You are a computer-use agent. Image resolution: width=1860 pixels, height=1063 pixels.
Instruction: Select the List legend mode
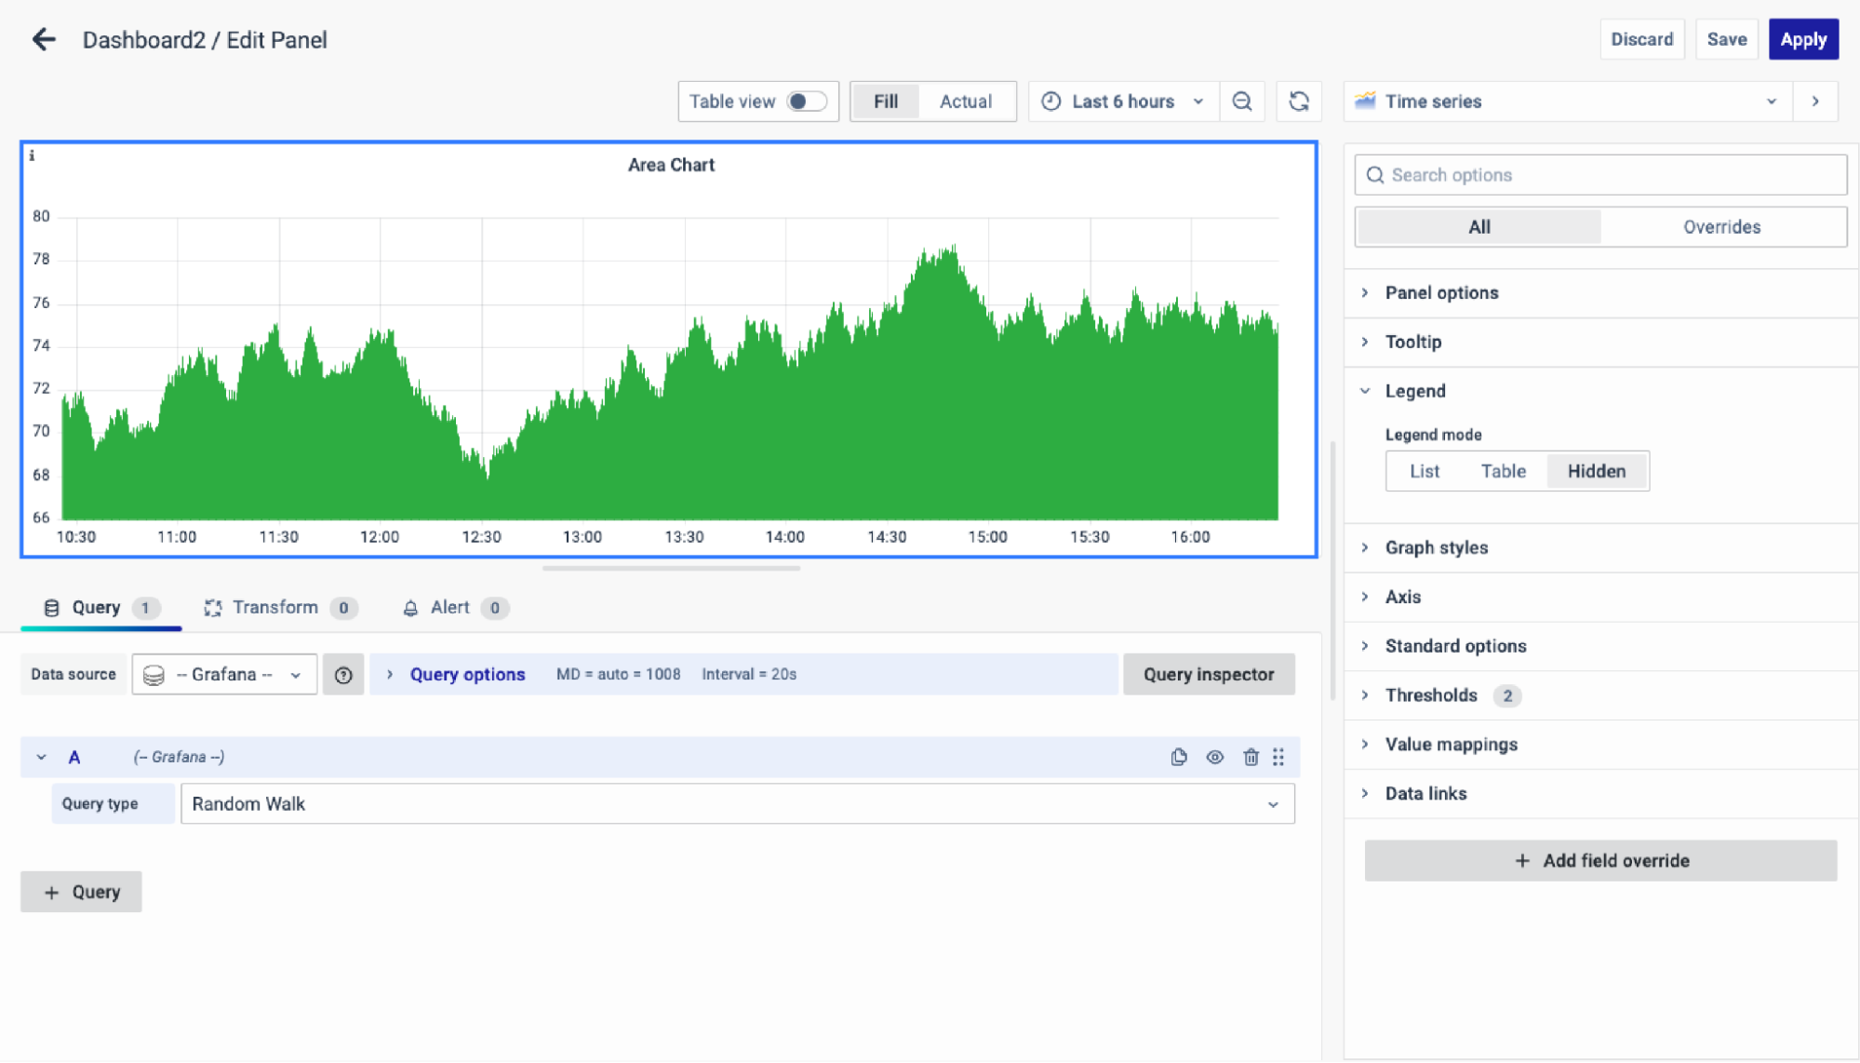point(1424,471)
